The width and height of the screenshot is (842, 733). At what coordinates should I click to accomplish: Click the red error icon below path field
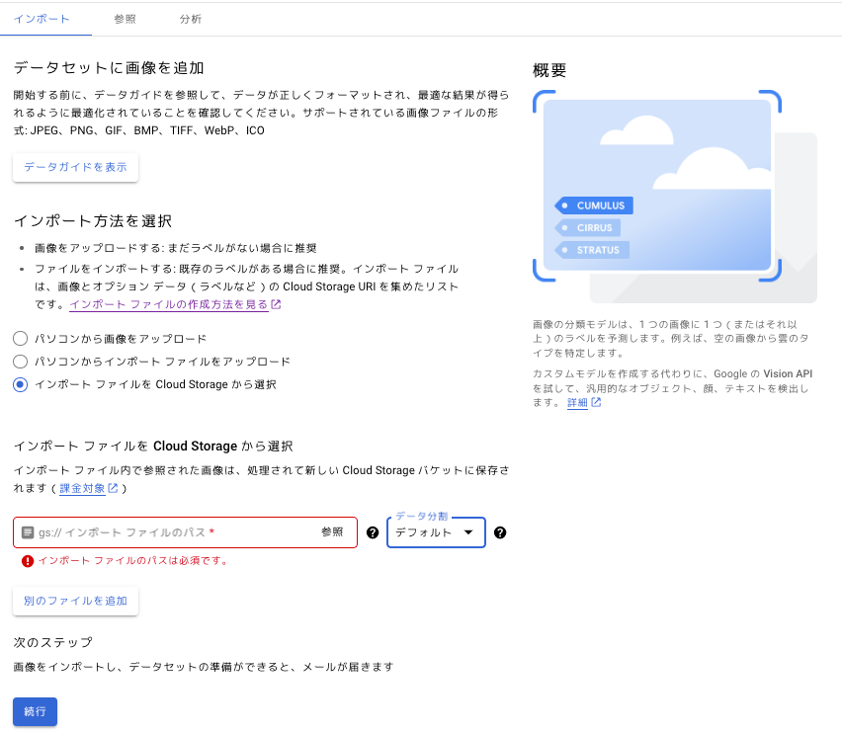pyautogui.click(x=28, y=560)
